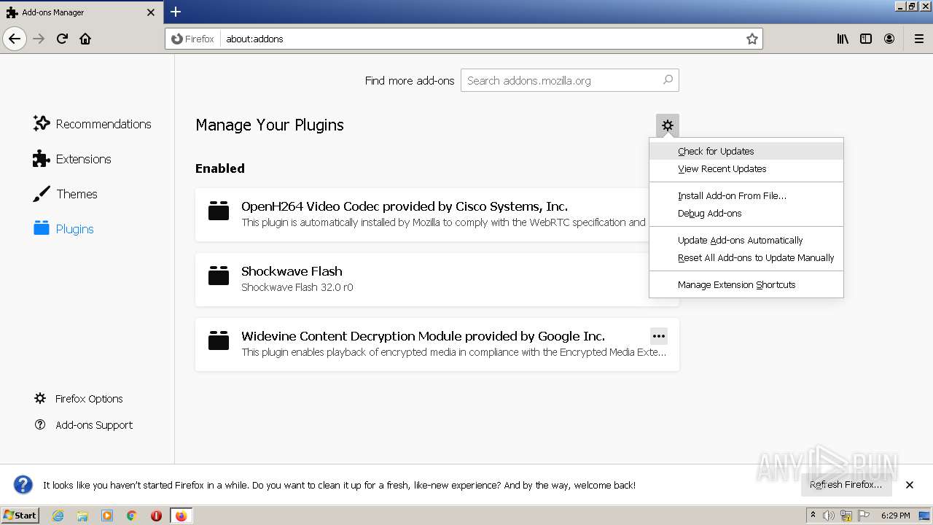Toggle Update Add-ons Automatically
The width and height of the screenshot is (933, 525).
(x=746, y=240)
